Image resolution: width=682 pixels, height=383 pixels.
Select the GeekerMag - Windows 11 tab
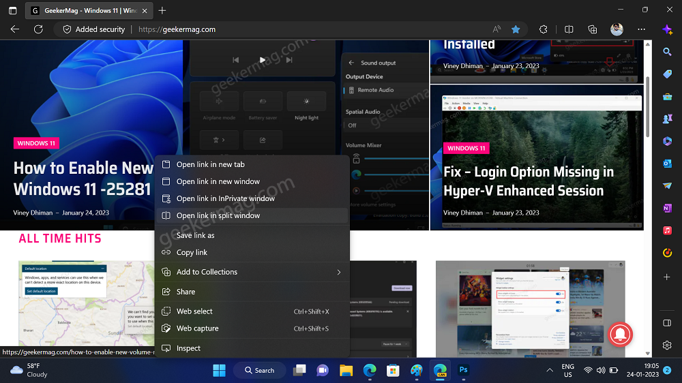[x=89, y=10]
